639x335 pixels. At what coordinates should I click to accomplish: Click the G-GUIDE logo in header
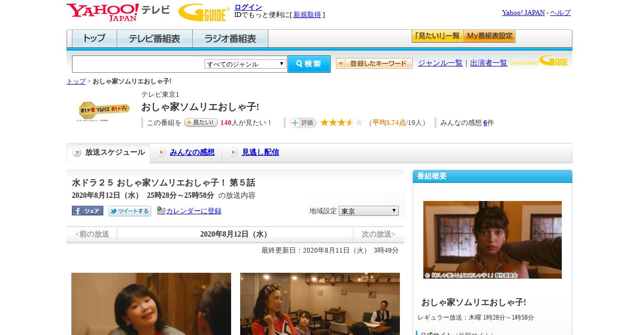point(204,12)
